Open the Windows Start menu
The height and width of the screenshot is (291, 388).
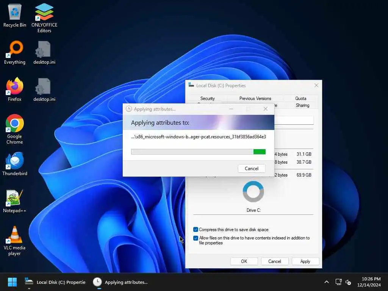tap(12, 282)
